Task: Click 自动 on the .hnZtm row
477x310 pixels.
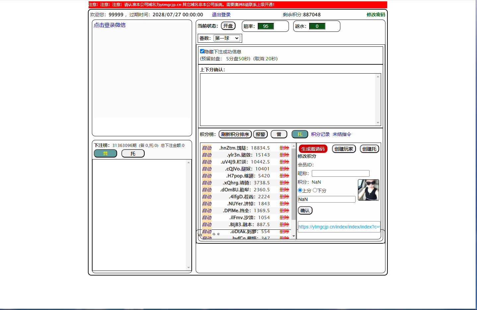Action: click(x=207, y=148)
